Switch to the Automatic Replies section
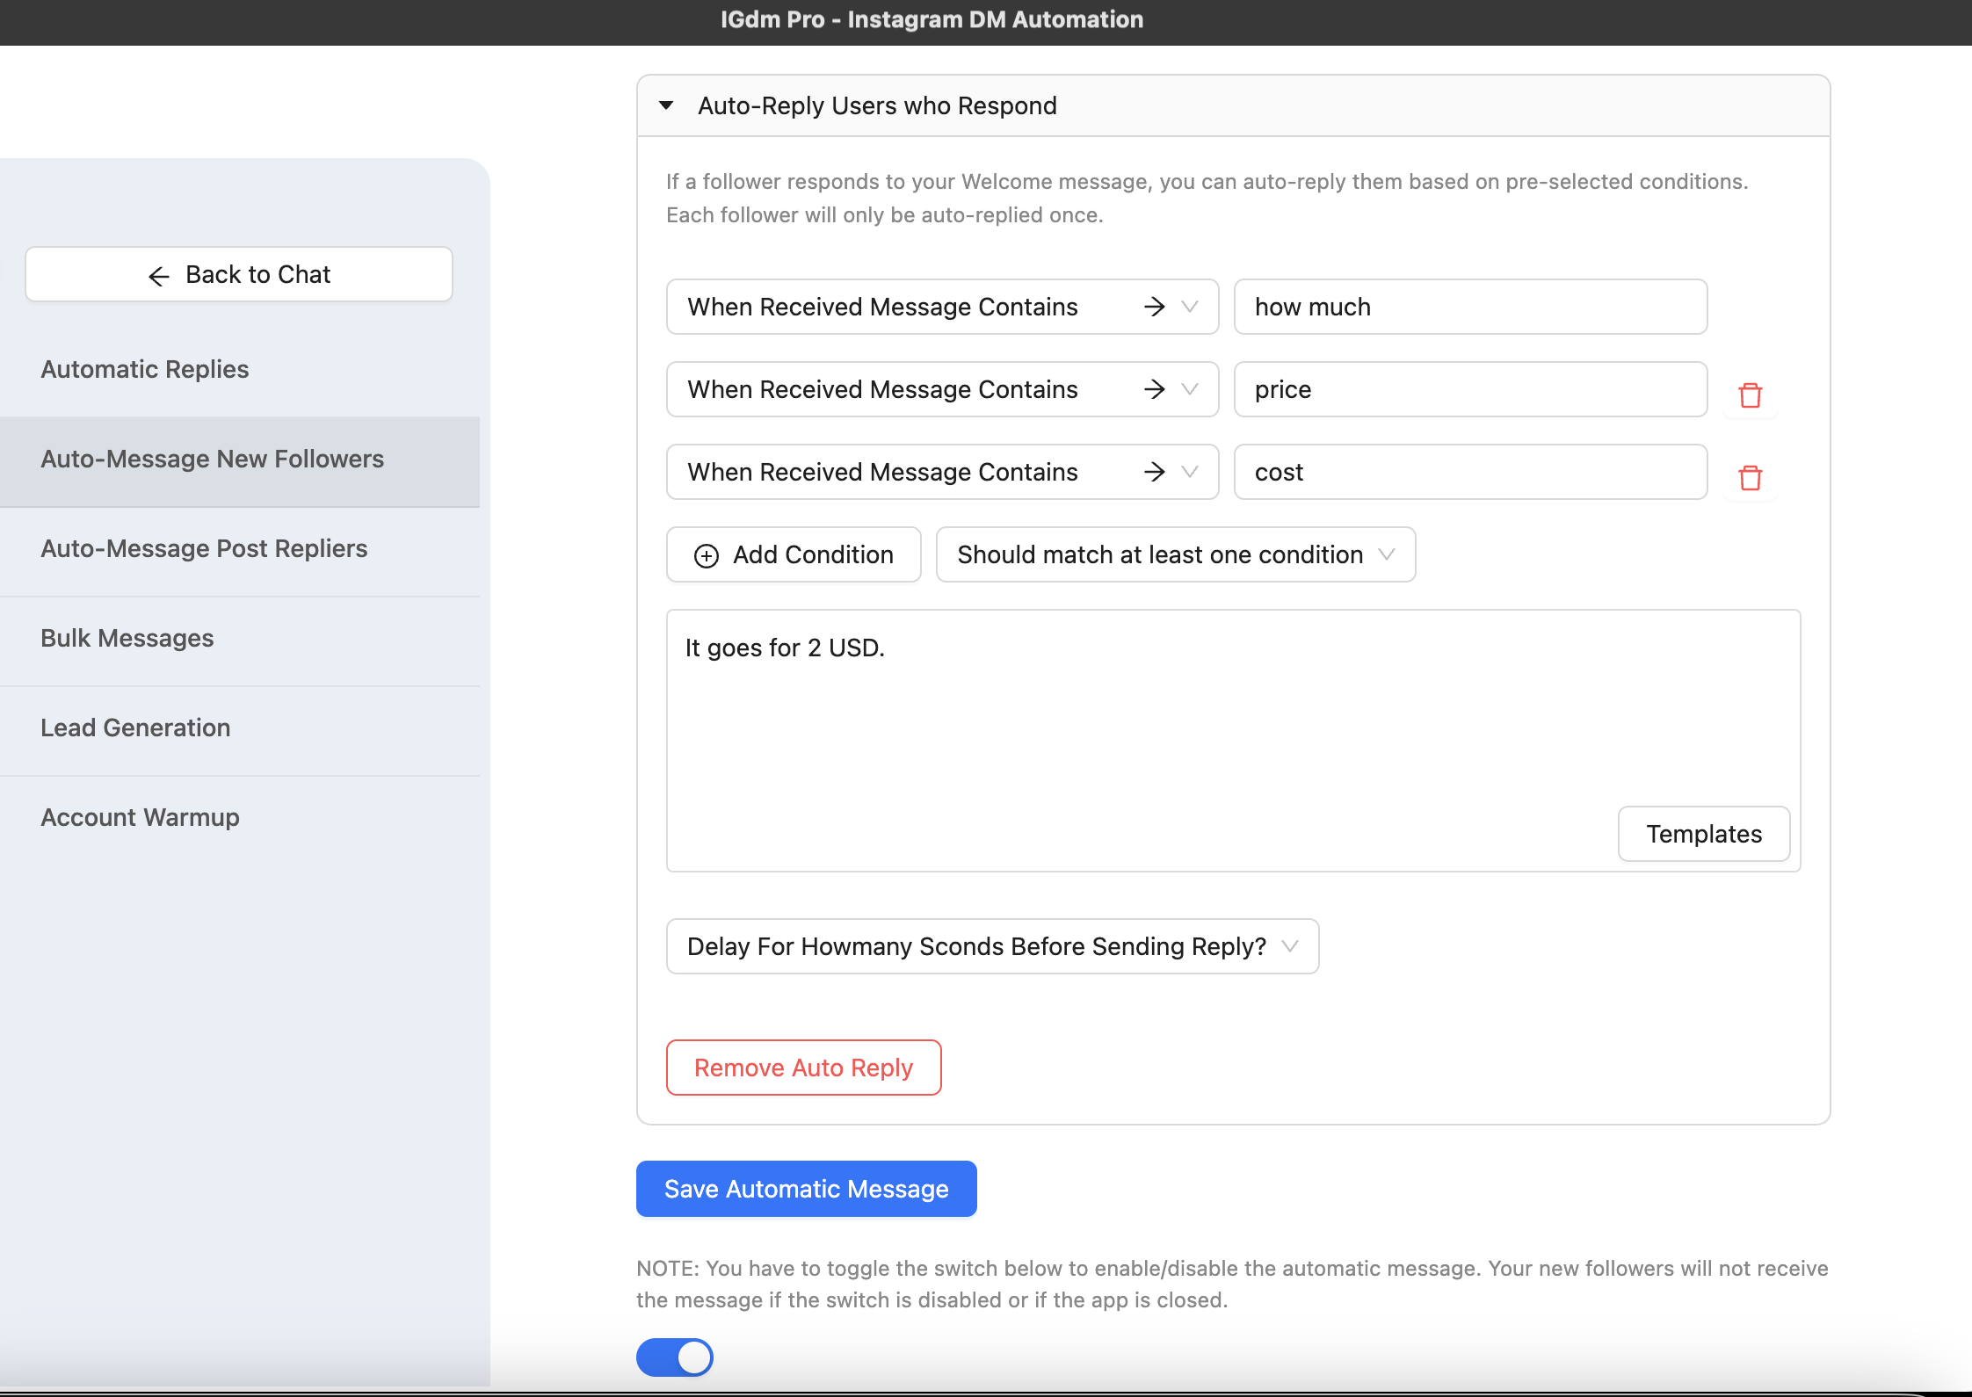Image resolution: width=1972 pixels, height=1397 pixels. pos(144,369)
